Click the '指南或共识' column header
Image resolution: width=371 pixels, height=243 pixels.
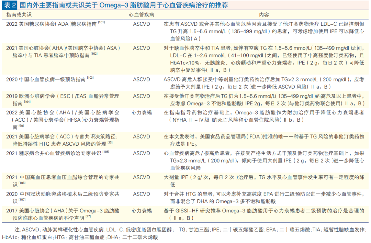point(19,15)
